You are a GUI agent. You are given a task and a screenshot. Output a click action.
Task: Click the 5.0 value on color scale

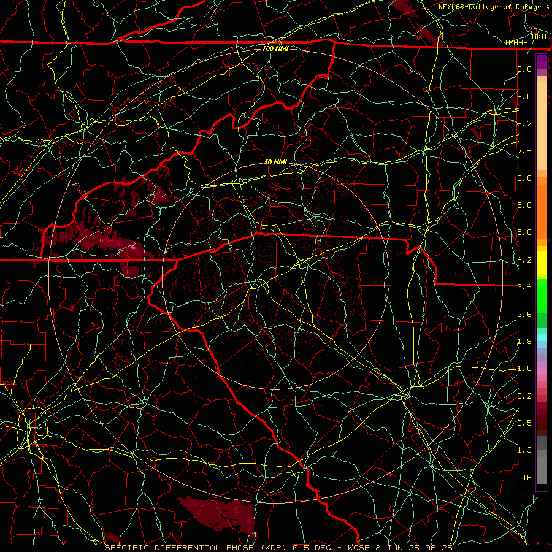coord(524,232)
